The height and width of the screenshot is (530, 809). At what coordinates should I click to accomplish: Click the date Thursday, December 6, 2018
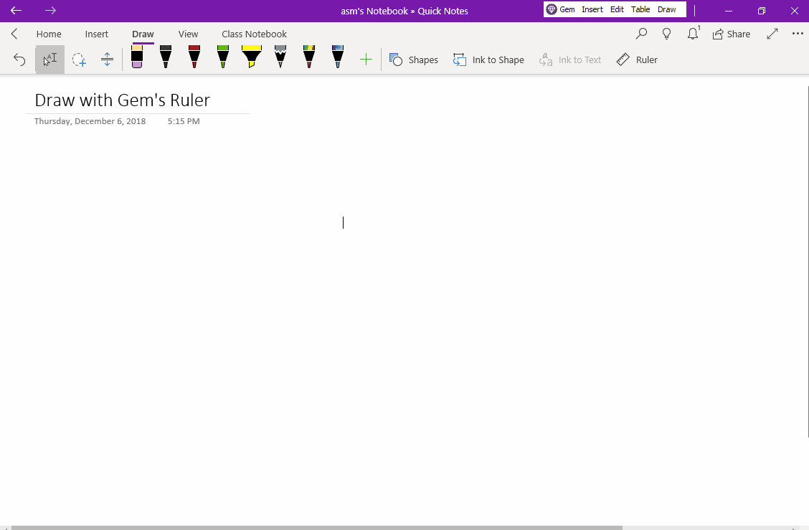click(x=90, y=121)
